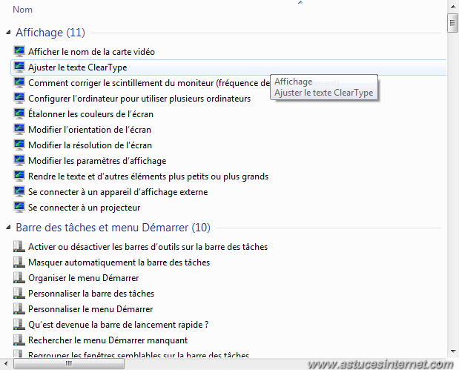Image resolution: width=459 pixels, height=370 pixels.
Task: Open Qu'est devenue la barre de lancement rapide ?
Action: pos(118,325)
